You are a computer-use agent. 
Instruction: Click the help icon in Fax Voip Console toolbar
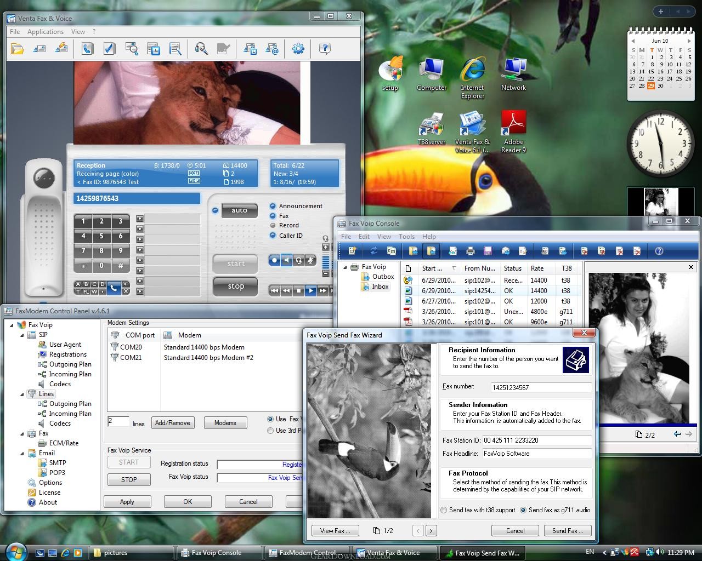click(x=659, y=251)
